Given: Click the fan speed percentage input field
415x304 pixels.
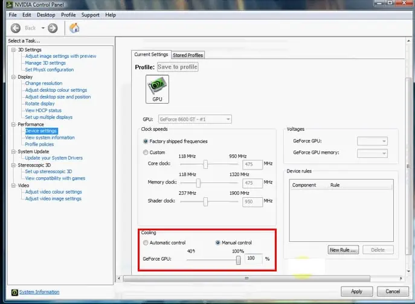Looking at the screenshot, I should coord(253,259).
